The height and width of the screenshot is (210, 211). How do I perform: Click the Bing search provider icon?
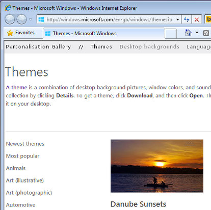208,19
